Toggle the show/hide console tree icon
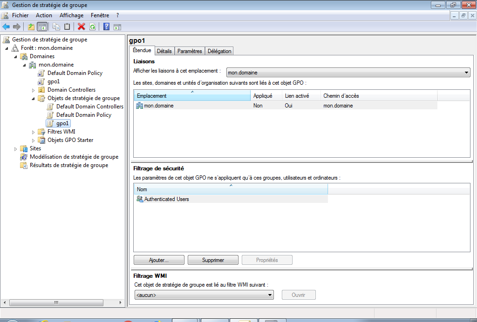477x322 pixels. (x=42, y=27)
